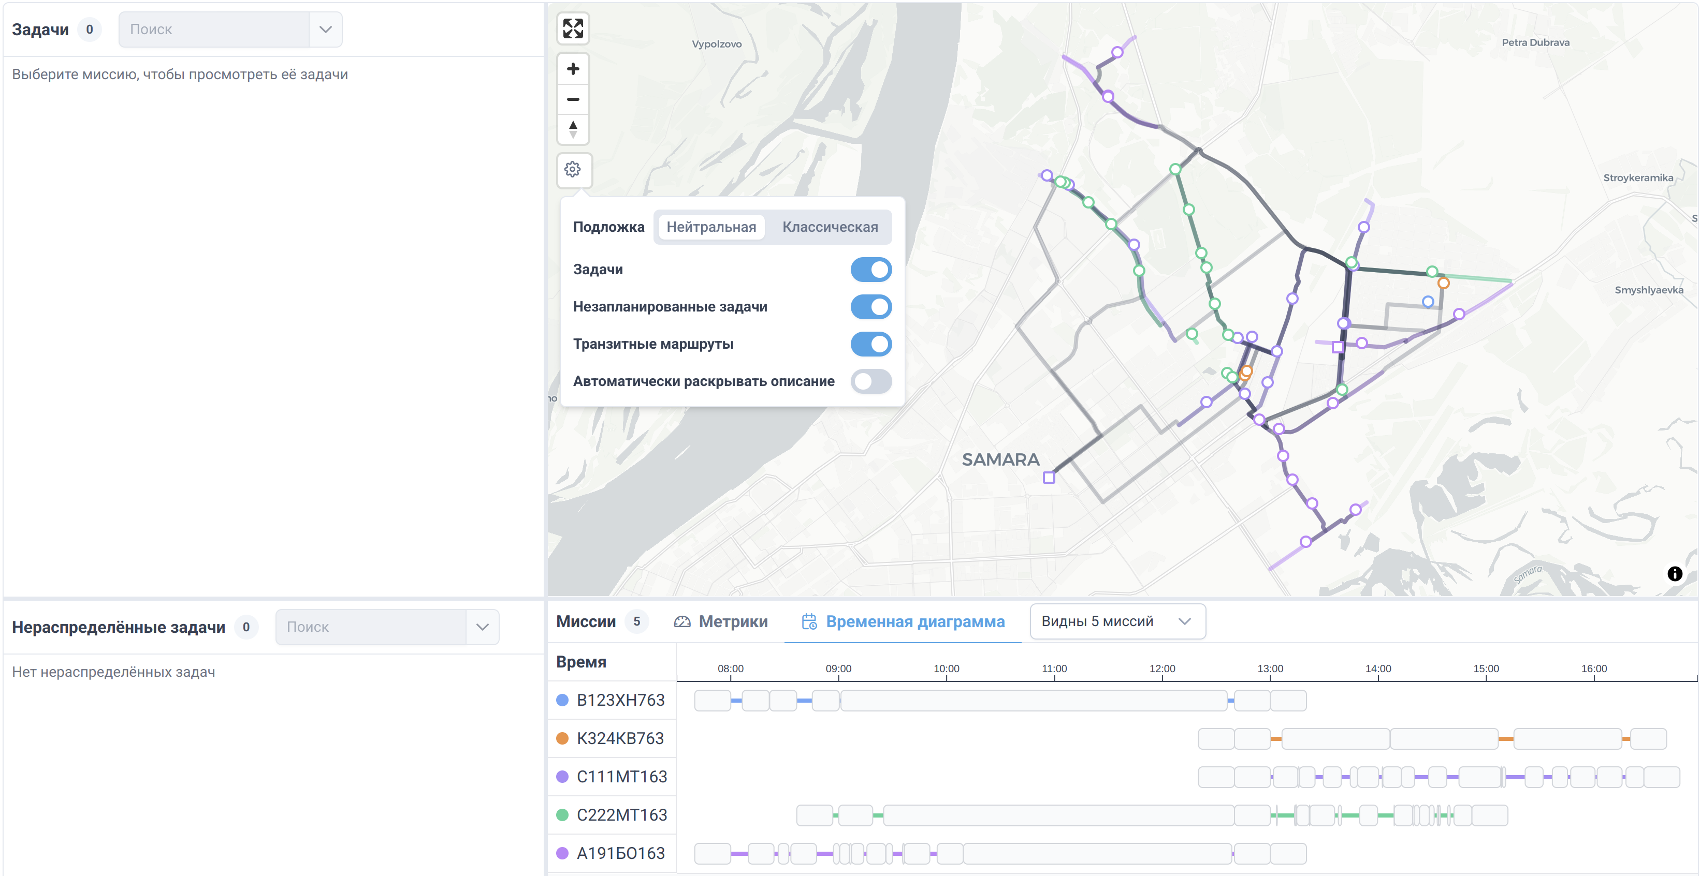Open map settings gear icon

click(x=573, y=170)
